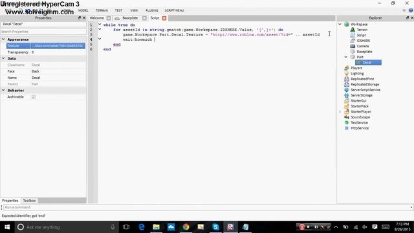The image size is (414, 233).
Task: Fold the code block on line 4
Action: [x=100, y=39]
